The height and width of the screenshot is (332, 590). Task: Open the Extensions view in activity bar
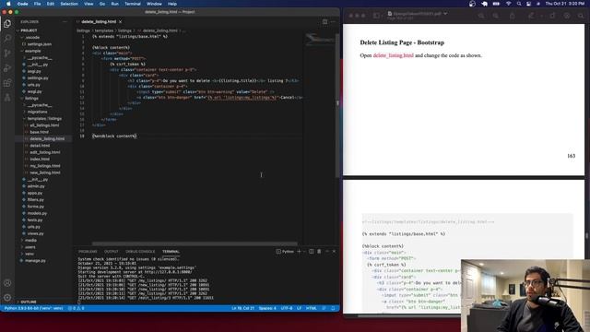click(x=7, y=83)
